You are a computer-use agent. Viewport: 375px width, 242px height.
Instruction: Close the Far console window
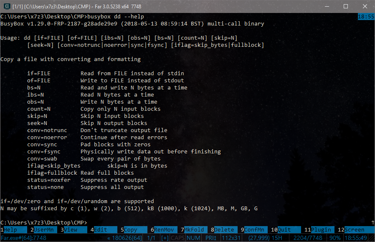point(365,6)
